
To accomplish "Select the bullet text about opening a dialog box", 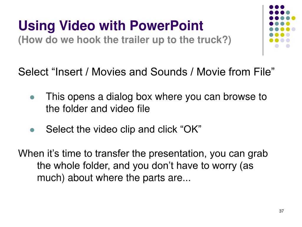I will tap(156, 103).
